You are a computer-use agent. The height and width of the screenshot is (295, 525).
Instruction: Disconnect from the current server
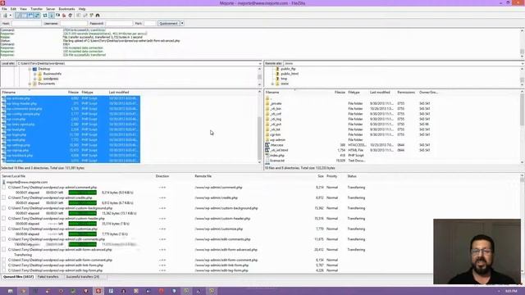point(64,16)
